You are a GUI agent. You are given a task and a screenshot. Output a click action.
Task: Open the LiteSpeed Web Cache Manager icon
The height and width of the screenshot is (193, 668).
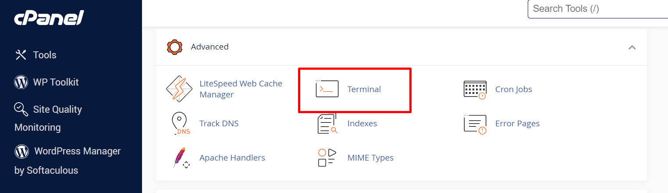[x=180, y=89]
